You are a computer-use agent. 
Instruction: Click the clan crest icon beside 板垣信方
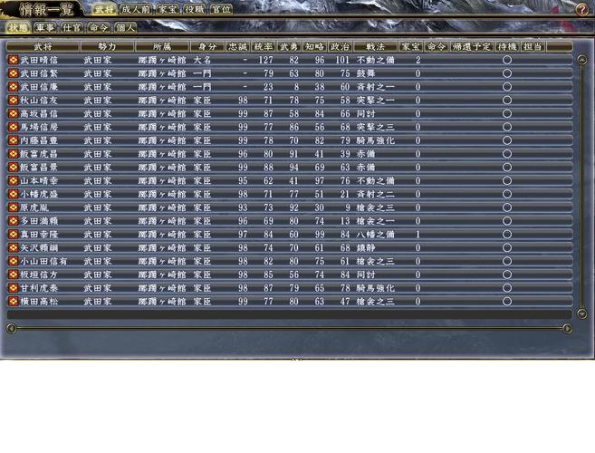13,275
